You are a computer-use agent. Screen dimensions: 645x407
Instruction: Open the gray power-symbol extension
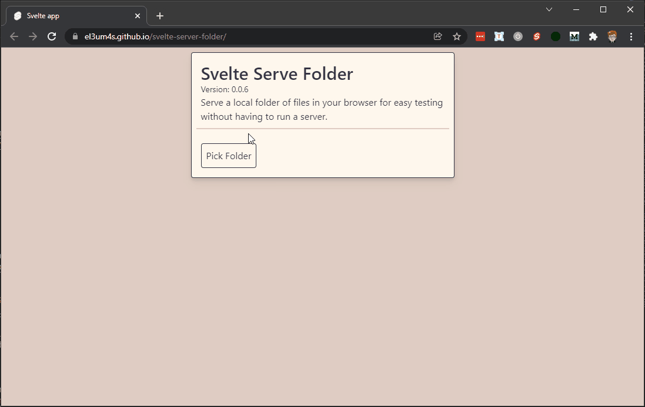pos(518,36)
